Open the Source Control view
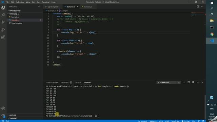 [x=3, y=22]
